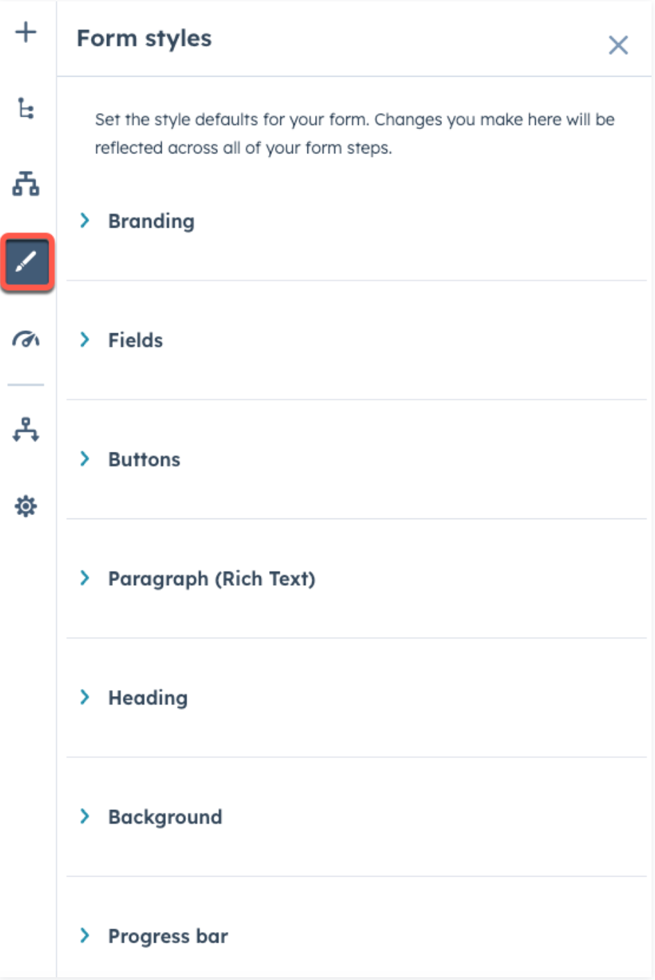Close the Form styles panel
Screen dimensions: 655x980
pyautogui.click(x=618, y=45)
